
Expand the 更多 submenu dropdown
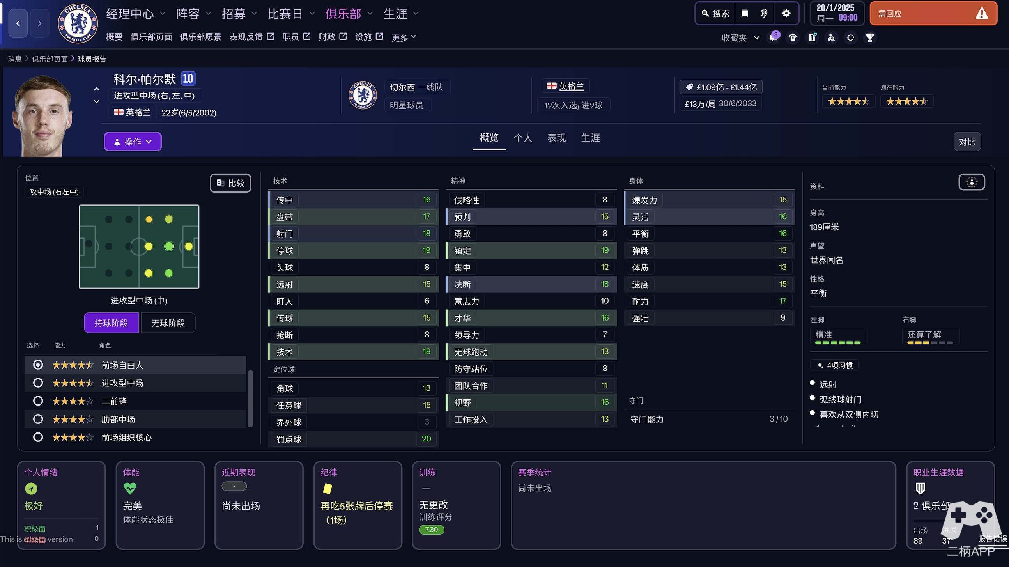tap(404, 37)
